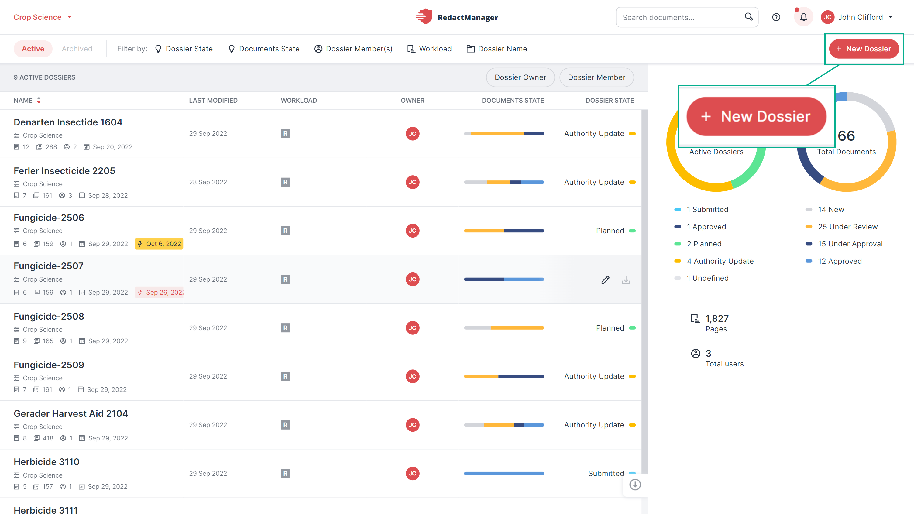914x514 pixels.
Task: Click the dossier list vertical scrollbar
Action: (644, 291)
